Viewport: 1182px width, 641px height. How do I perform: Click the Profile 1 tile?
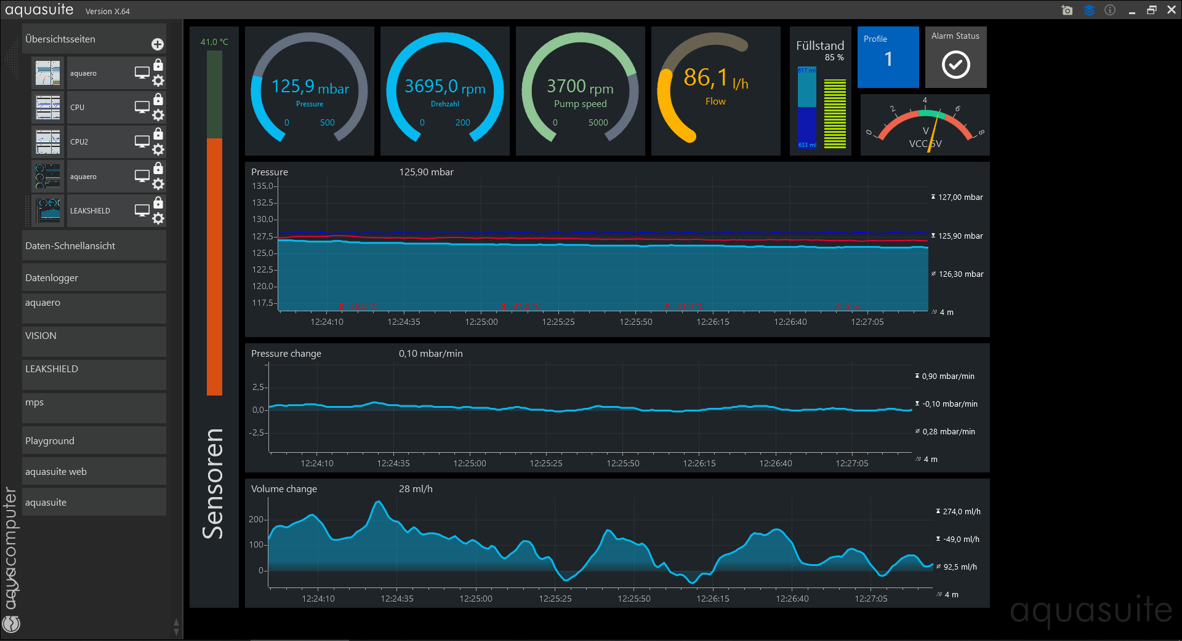pos(888,57)
